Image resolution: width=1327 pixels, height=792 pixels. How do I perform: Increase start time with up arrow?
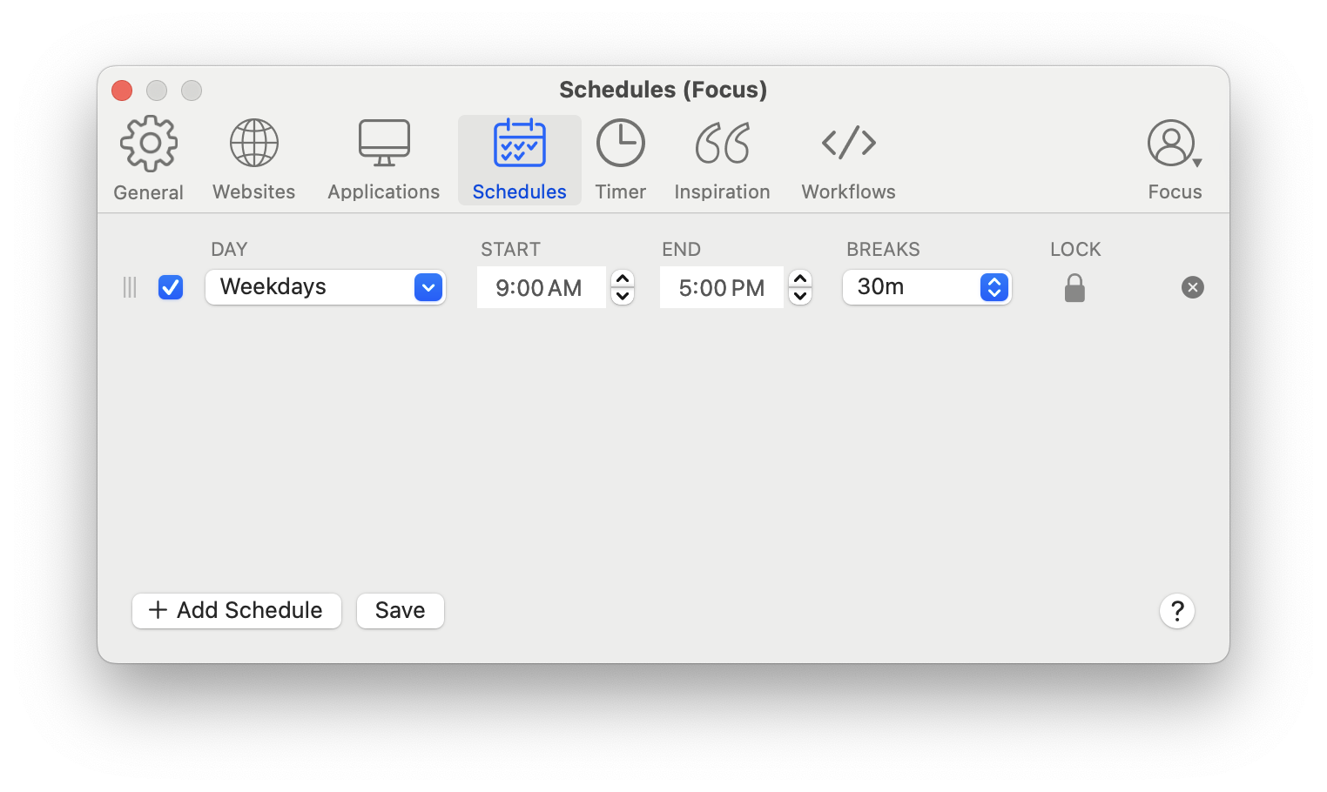[623, 279]
